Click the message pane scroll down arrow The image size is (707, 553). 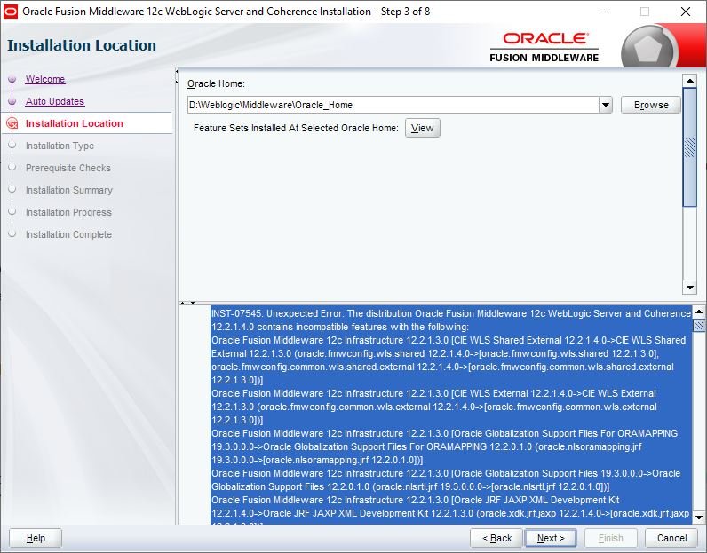tap(699, 517)
